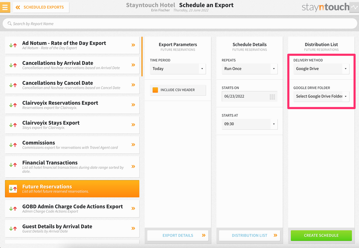Click the magnifier search icon
Image resolution: width=359 pixels, height=248 pixels.
pyautogui.click(x=9, y=23)
